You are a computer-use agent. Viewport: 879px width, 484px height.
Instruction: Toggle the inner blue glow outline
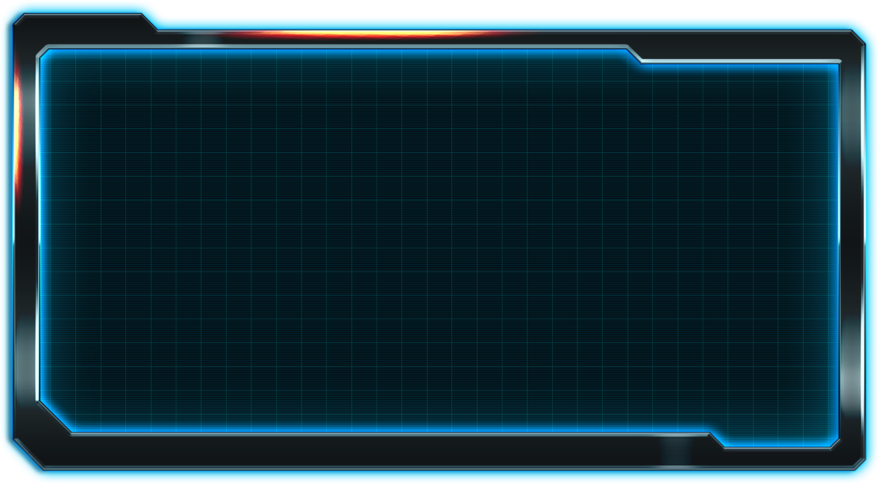click(x=45, y=224)
